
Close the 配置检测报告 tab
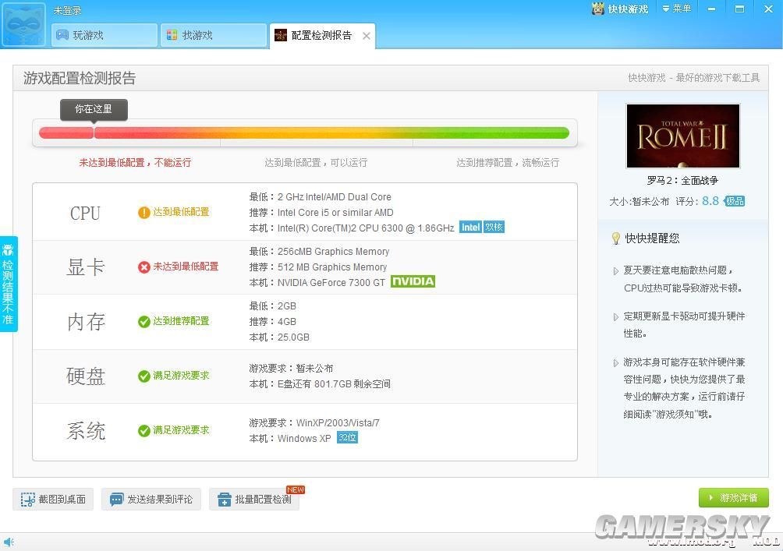coord(367,36)
